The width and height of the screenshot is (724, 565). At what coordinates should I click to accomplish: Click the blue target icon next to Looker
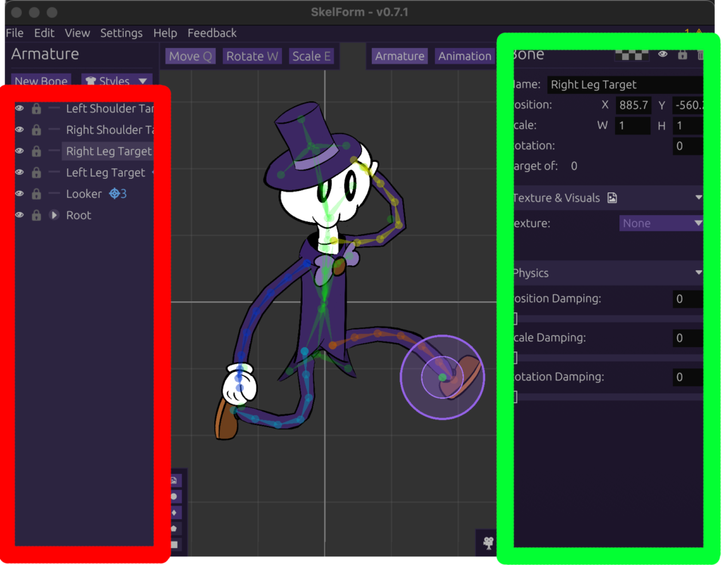[114, 194]
